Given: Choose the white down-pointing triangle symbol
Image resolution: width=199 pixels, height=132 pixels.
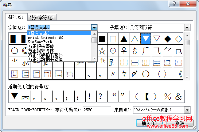Looking at the screenshot, I should (156, 39).
